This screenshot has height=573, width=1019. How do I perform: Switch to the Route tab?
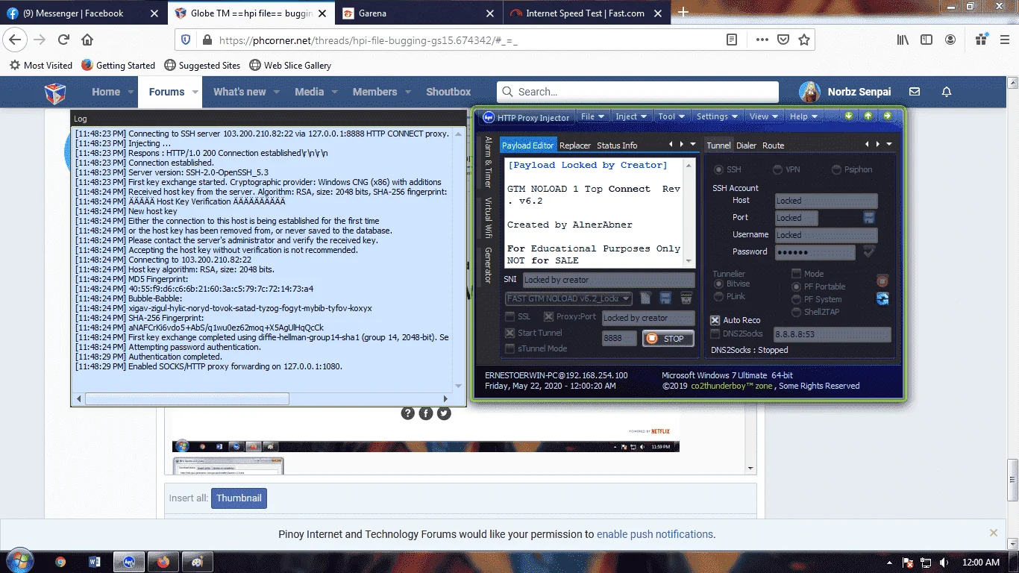pos(773,145)
